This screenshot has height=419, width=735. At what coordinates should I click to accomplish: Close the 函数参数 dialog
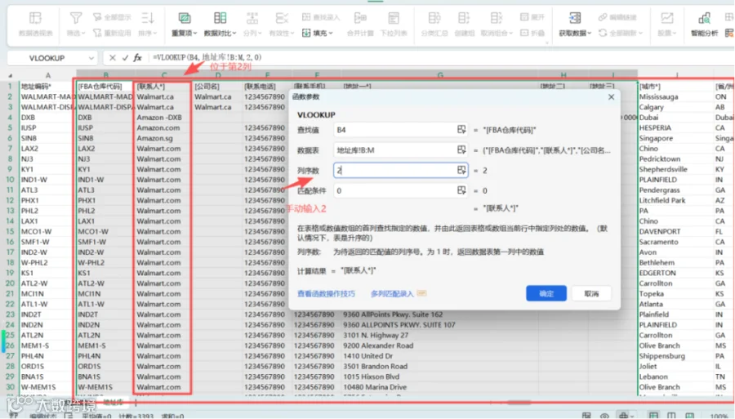pos(611,97)
